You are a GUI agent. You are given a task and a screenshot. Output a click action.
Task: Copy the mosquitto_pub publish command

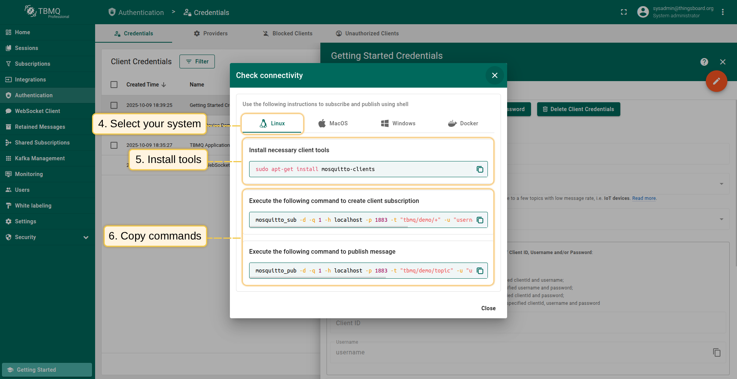480,271
